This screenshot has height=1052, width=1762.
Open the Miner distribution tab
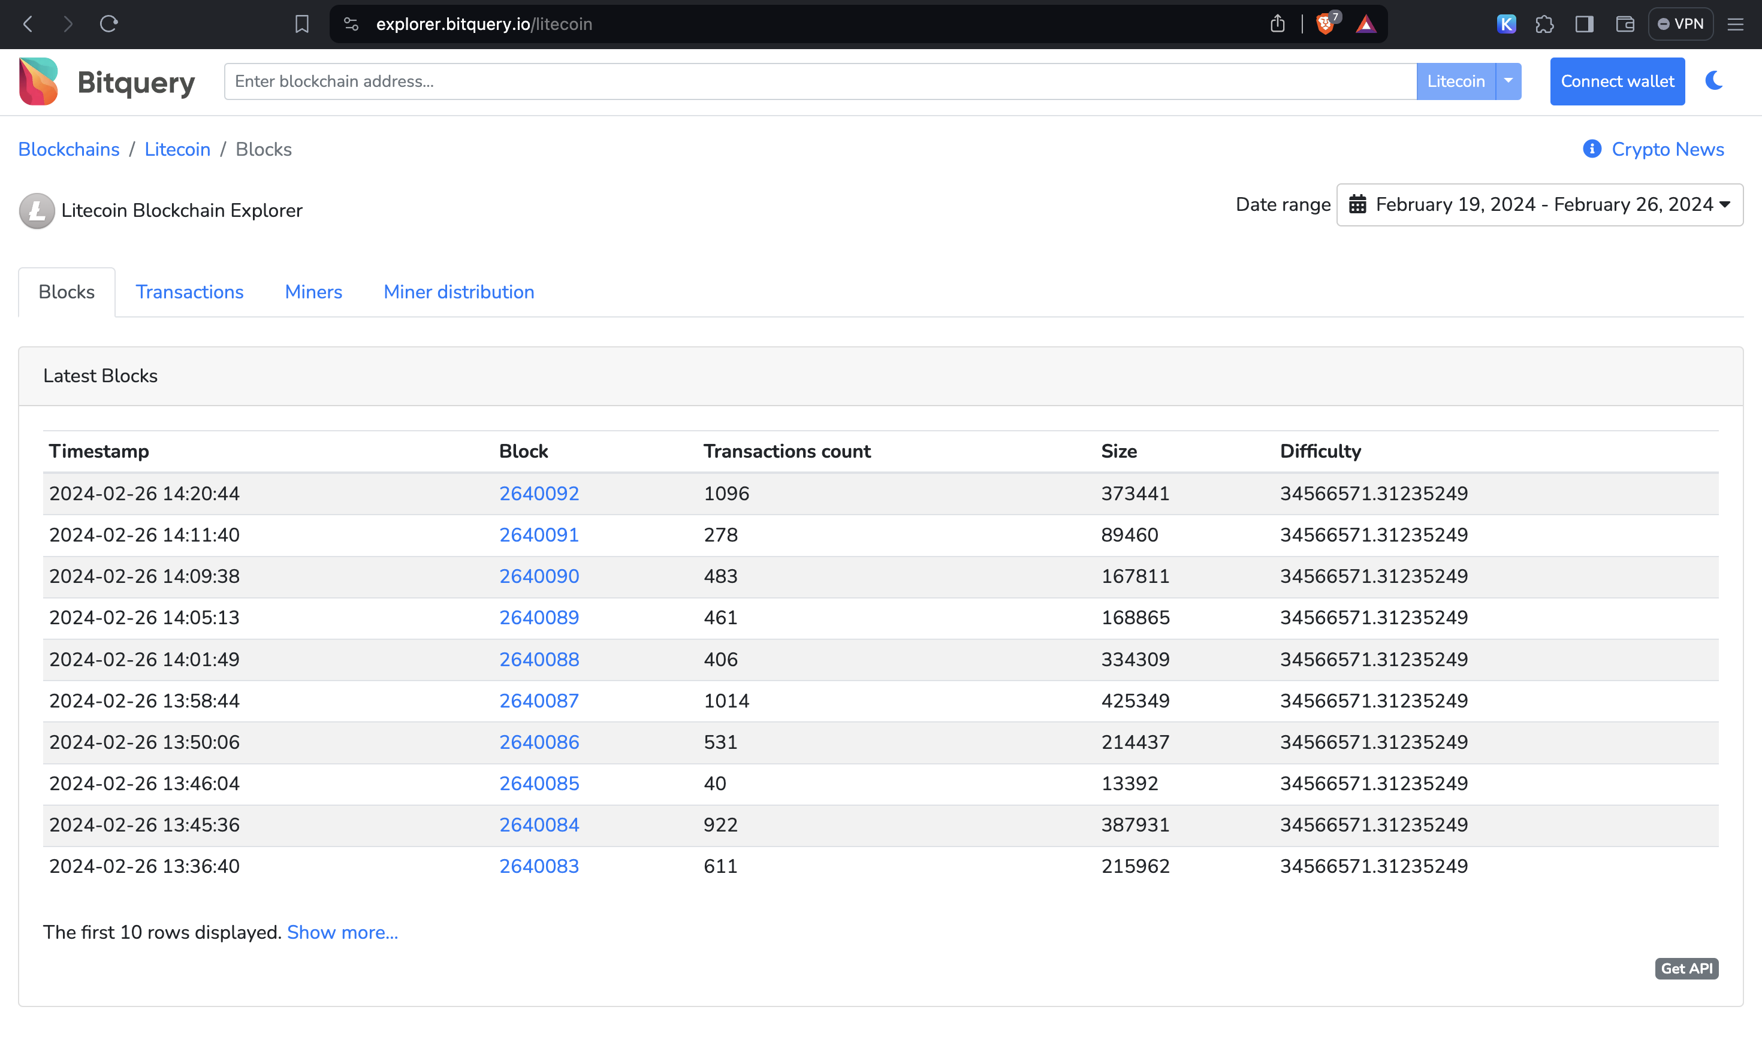click(x=458, y=292)
